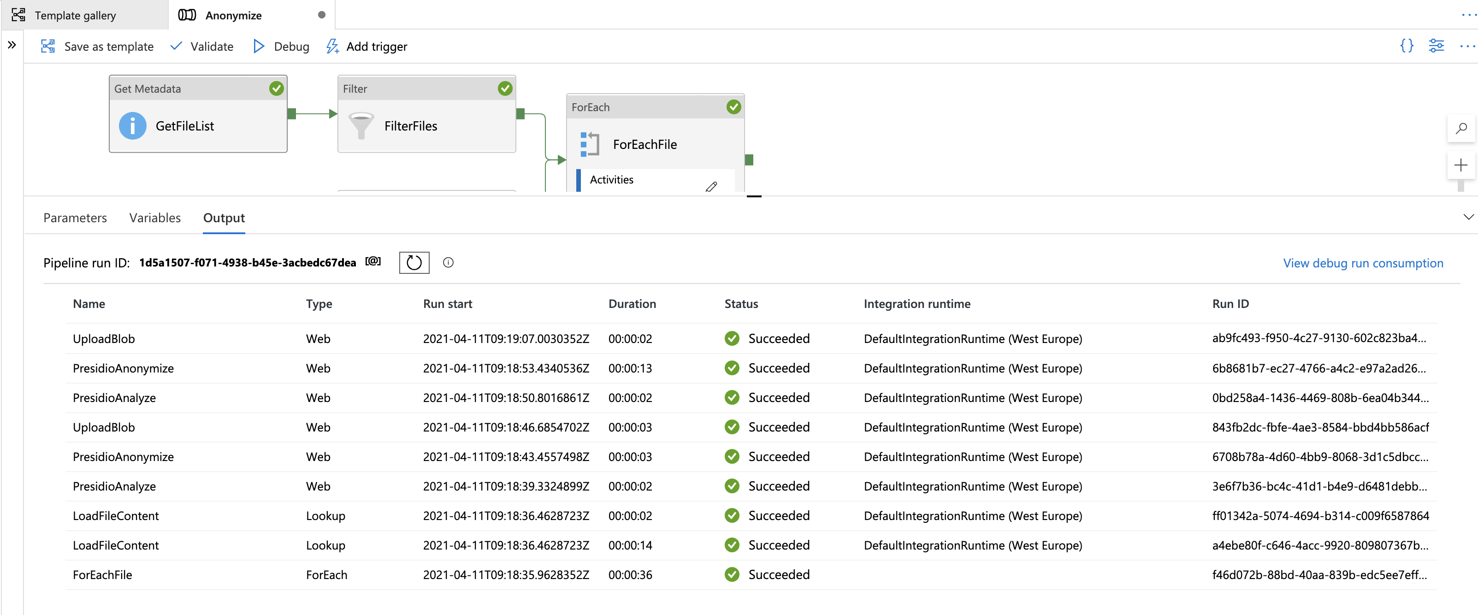Sort by the Run start column header

(x=448, y=303)
